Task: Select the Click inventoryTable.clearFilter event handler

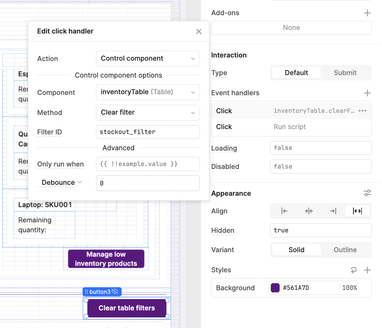Action: point(291,111)
